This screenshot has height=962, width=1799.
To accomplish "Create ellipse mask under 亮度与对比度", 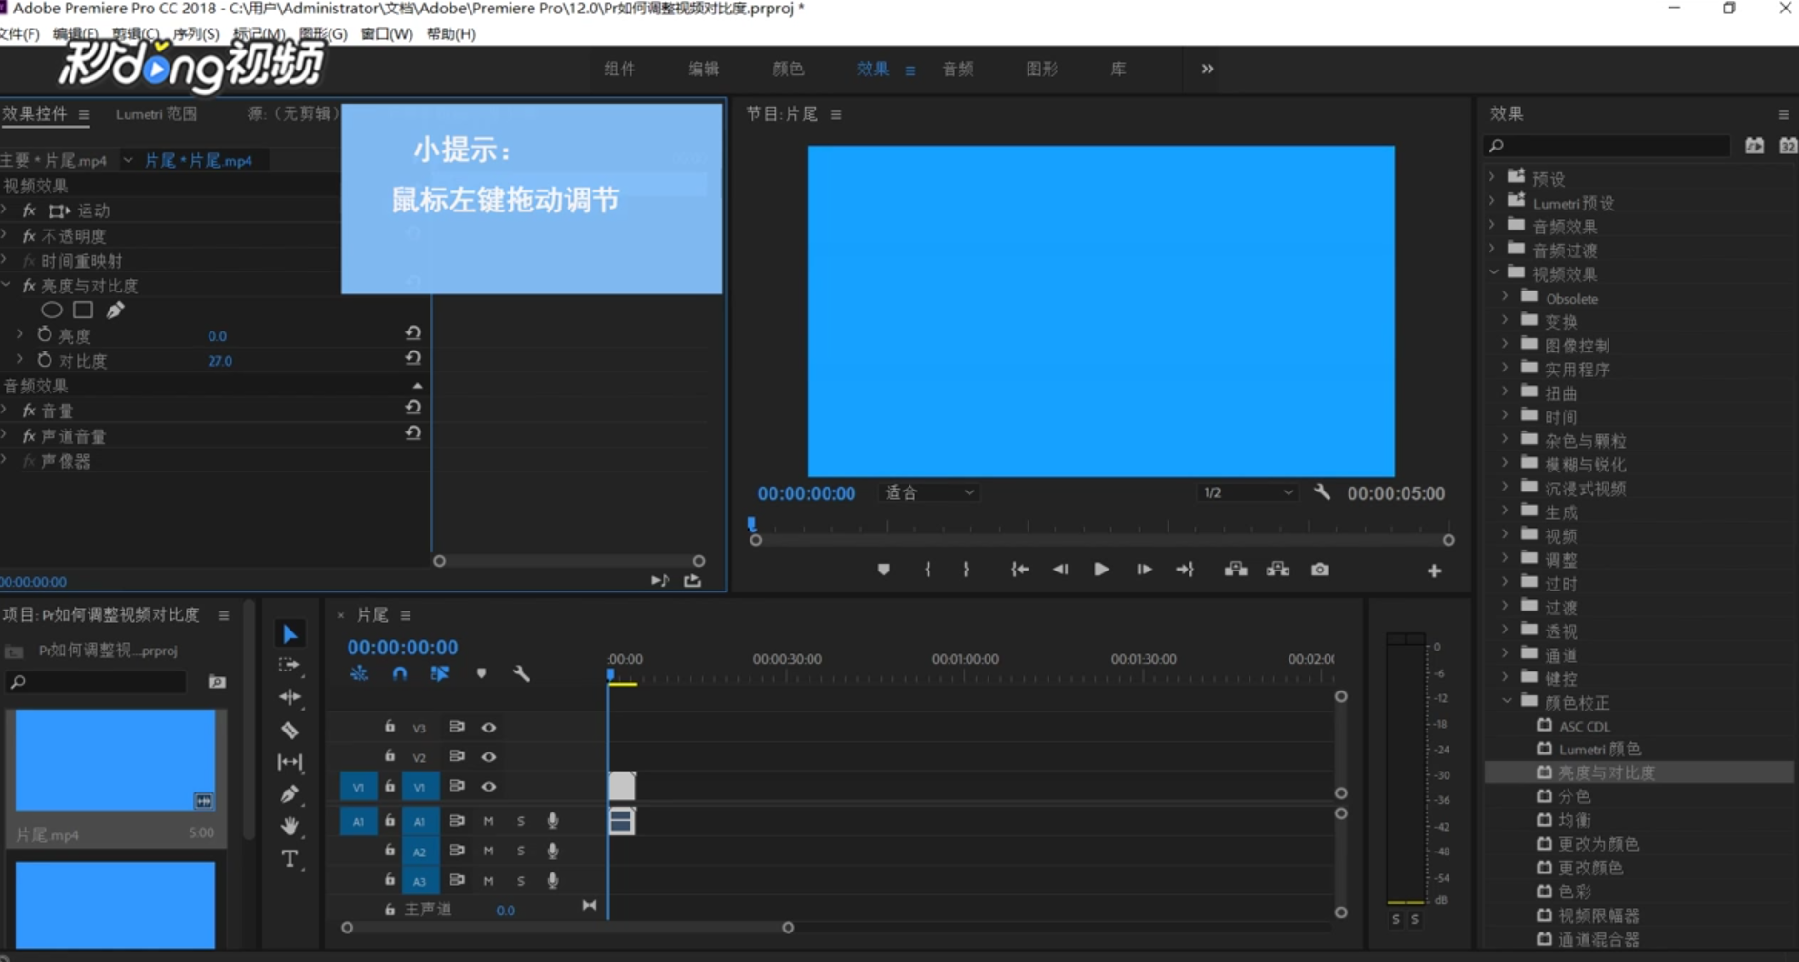I will click(x=51, y=310).
